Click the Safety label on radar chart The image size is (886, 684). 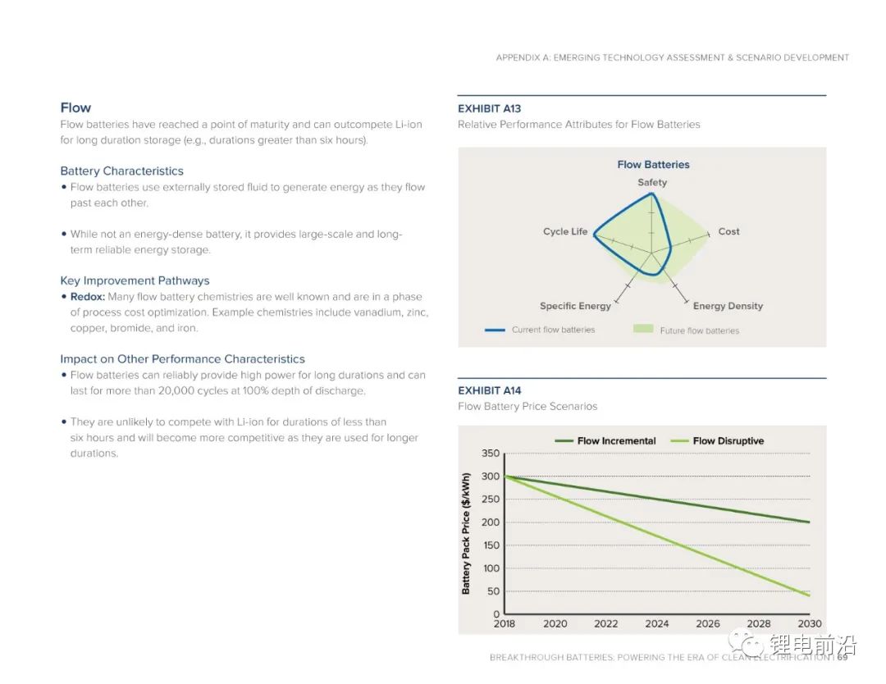[652, 182]
